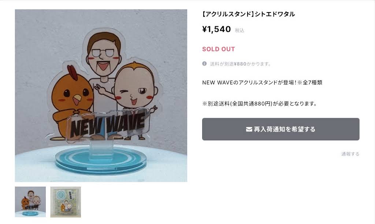
Task: Click the 通報する report link
Action: pyautogui.click(x=350, y=154)
